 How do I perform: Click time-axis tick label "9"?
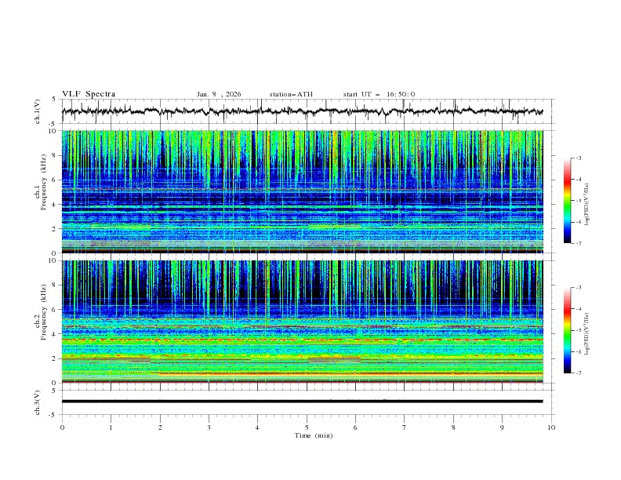pos(502,427)
